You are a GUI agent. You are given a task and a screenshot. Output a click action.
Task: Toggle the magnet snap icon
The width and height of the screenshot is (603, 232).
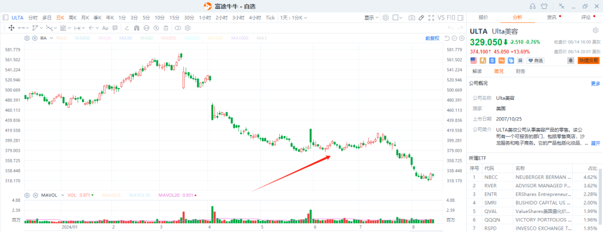point(137,28)
